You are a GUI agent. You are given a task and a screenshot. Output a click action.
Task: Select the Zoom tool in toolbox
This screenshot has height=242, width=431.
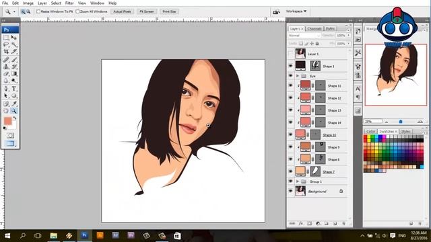[13, 111]
